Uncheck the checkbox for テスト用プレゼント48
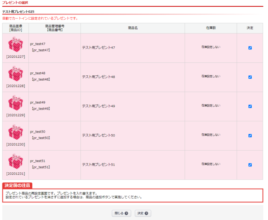This screenshot has height=220, width=268. coord(250,77)
